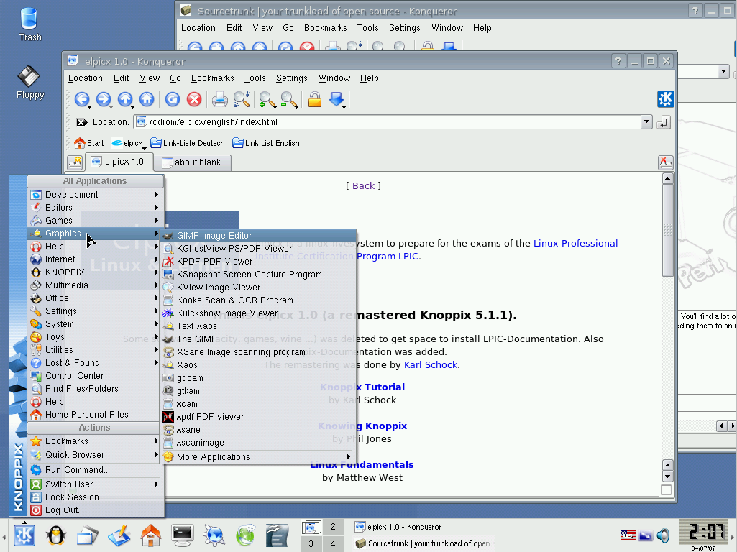Click the Back link on the page
The image size is (737, 552).
tap(363, 185)
